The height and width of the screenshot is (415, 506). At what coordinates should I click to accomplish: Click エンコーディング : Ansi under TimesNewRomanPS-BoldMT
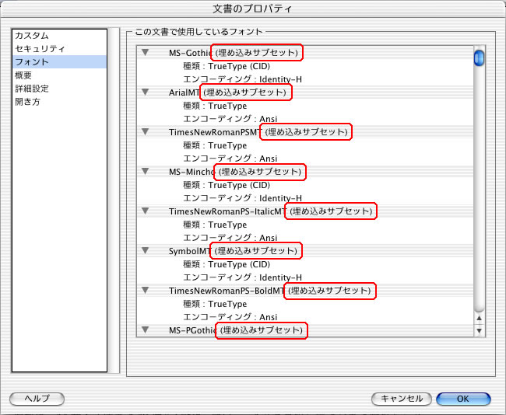pyautogui.click(x=230, y=317)
